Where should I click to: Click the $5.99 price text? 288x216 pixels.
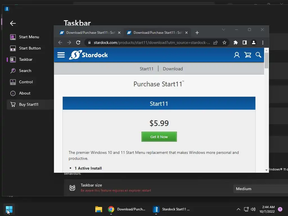159,123
